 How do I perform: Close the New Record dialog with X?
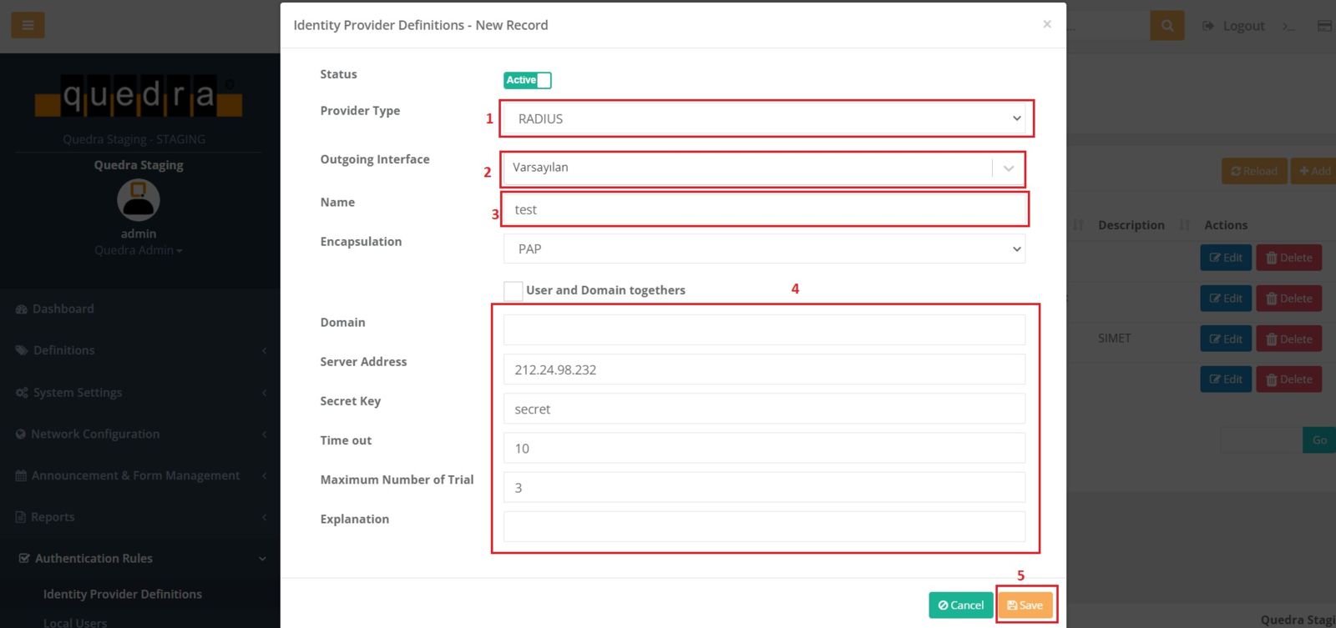click(x=1046, y=24)
